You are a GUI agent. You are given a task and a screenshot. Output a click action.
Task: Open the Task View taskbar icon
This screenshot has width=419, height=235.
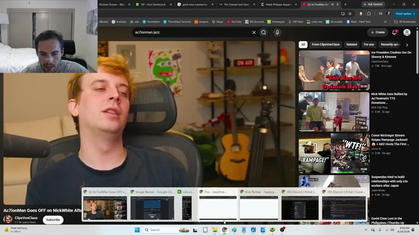[x=195, y=230]
